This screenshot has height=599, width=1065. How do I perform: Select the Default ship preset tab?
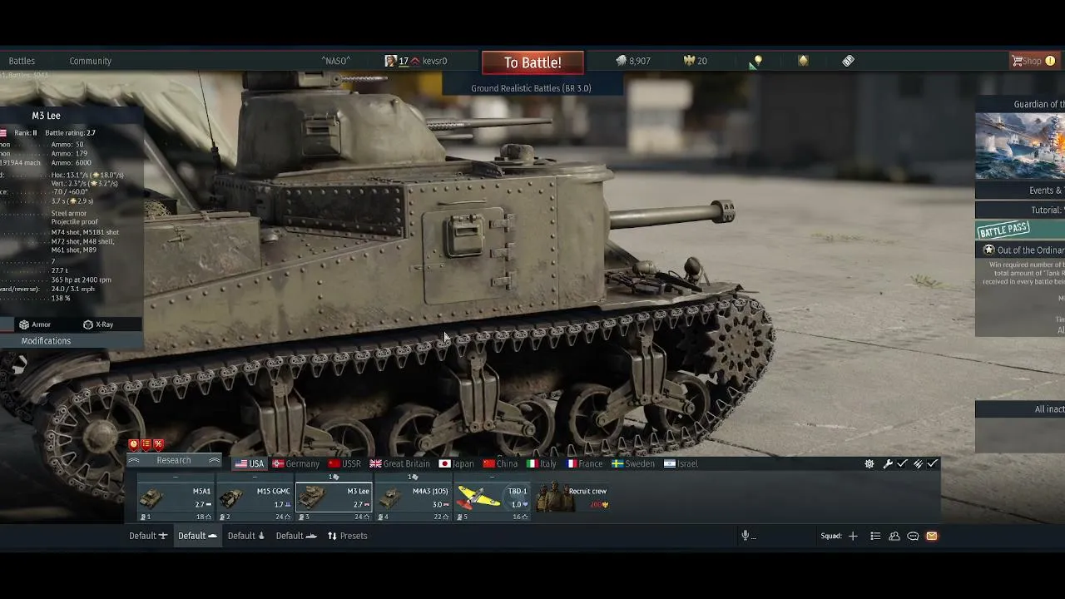tap(296, 536)
